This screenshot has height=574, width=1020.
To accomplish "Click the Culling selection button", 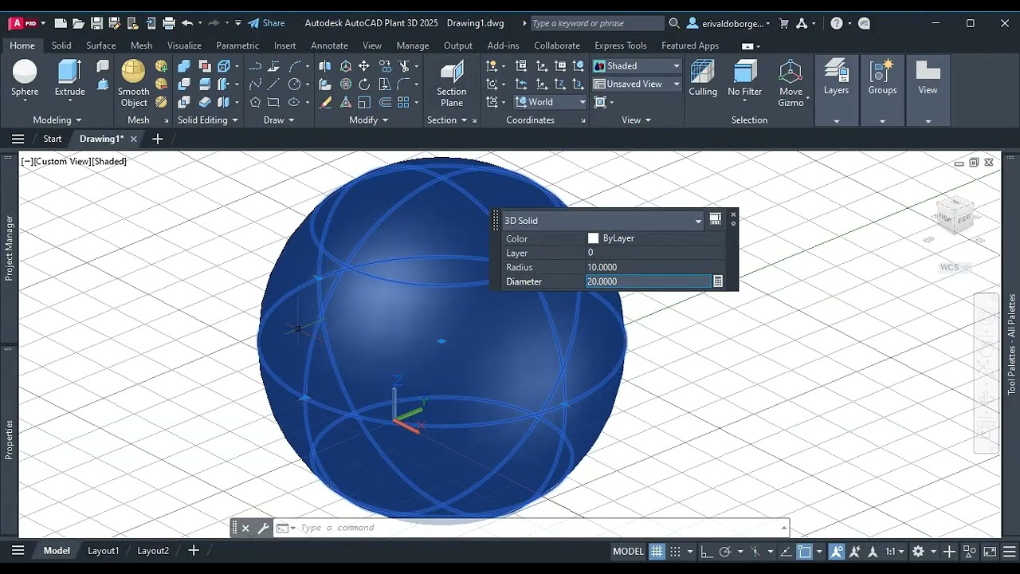I will tap(703, 78).
